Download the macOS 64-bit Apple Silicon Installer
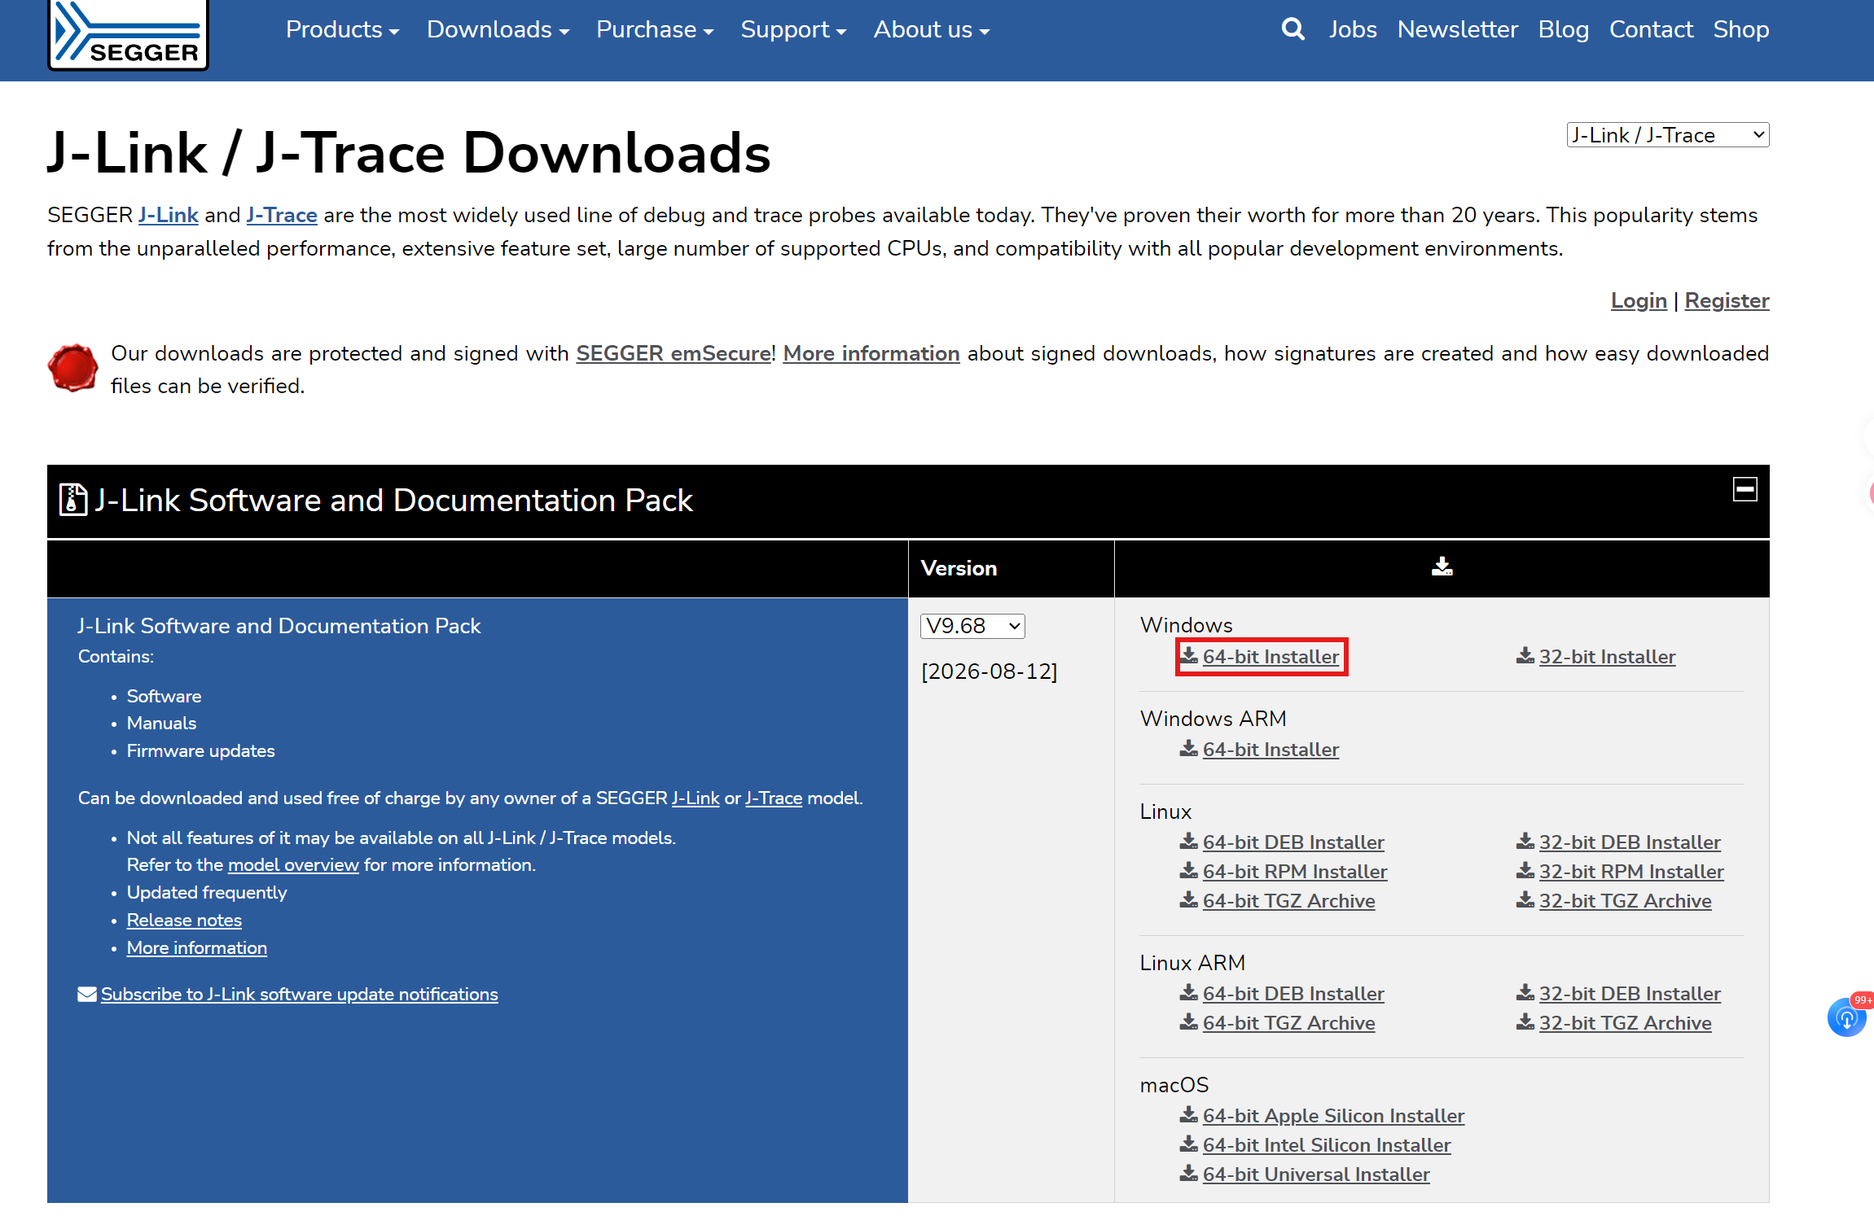 [1323, 1116]
